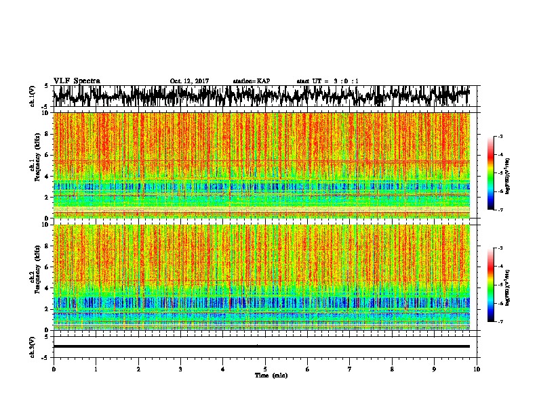Click the "-3" tick on ch.1 color bar
The image size is (537, 414).
point(500,137)
